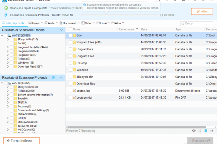The height and width of the screenshot is (144, 217).
Task: Collapse the Risultato di Scansione Rapida panel
Action: click(x=61, y=30)
